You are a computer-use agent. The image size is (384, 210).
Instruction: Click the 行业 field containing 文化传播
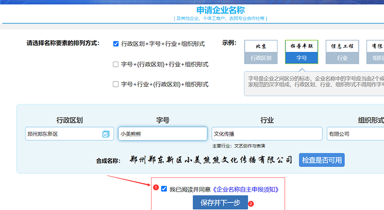267,134
